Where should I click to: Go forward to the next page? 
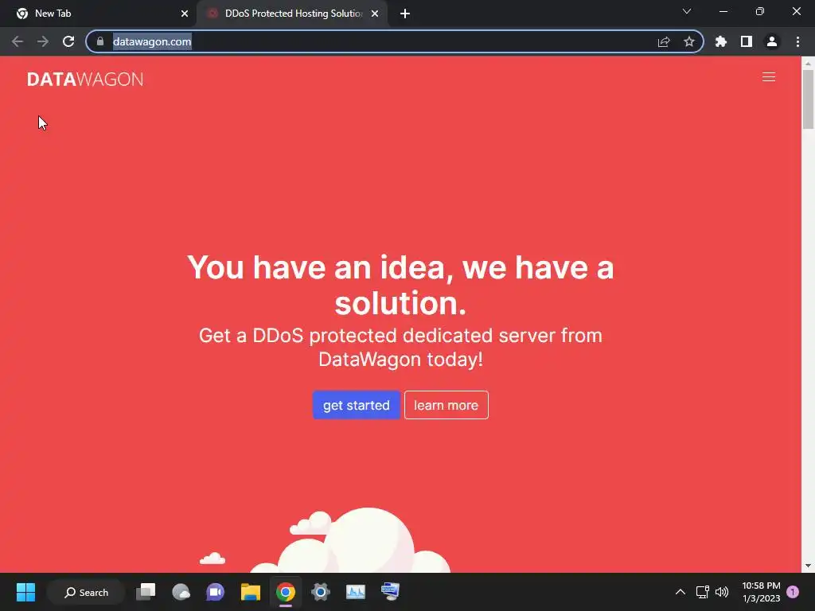click(43, 41)
